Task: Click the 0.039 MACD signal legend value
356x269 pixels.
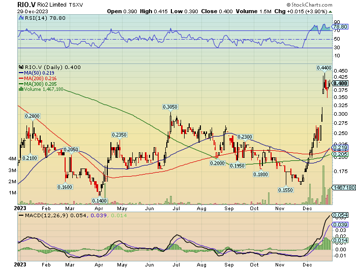Action: tap(99, 215)
